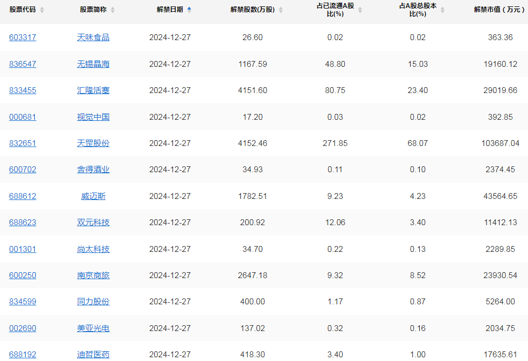Open the 舍得酒业 link
Image resolution: width=528 pixels, height=361 pixels.
[93, 169]
